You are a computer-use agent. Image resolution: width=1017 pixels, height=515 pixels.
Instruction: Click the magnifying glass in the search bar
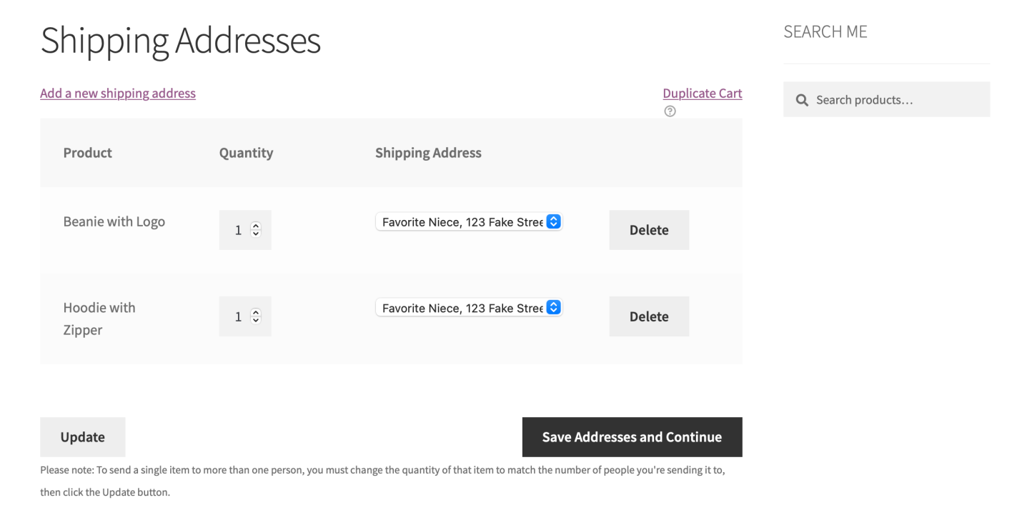802,99
